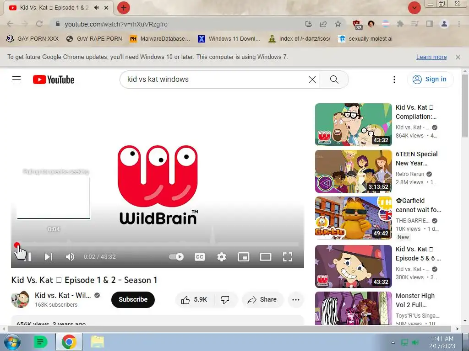Enter fullscreen video mode
Viewport: 469px width, 351px height.
pyautogui.click(x=288, y=257)
